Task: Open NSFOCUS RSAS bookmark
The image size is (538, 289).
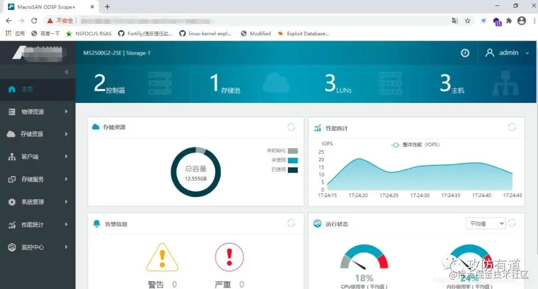Action: tap(89, 33)
